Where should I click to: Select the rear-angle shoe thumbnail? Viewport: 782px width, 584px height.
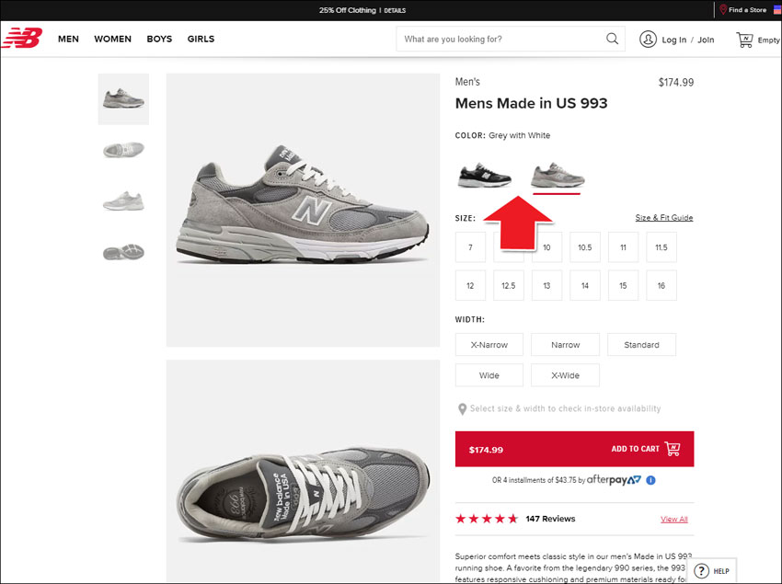(x=123, y=201)
